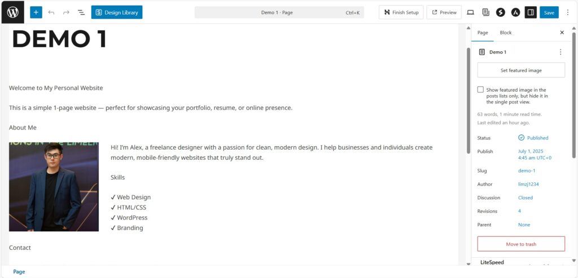Image resolution: width=578 pixels, height=278 pixels.
Task: Redo the last undone change
Action: click(x=67, y=12)
